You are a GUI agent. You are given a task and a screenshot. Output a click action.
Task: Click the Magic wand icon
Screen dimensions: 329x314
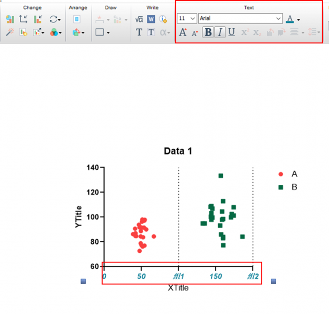click(x=10, y=32)
